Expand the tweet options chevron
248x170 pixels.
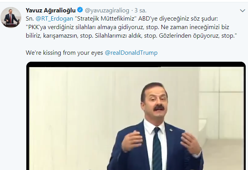[242, 10]
